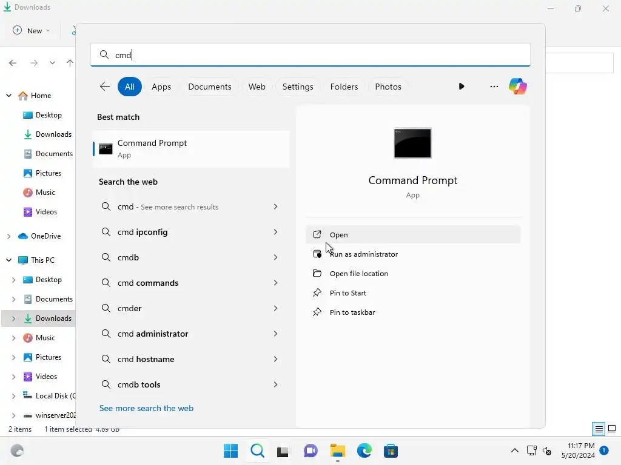The height and width of the screenshot is (465, 621).
Task: Click the Command Prompt icon in best match
Action: pos(106,149)
